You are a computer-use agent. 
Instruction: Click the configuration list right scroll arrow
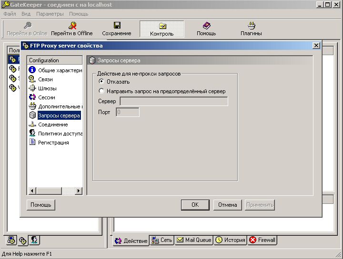pyautogui.click(x=79, y=191)
